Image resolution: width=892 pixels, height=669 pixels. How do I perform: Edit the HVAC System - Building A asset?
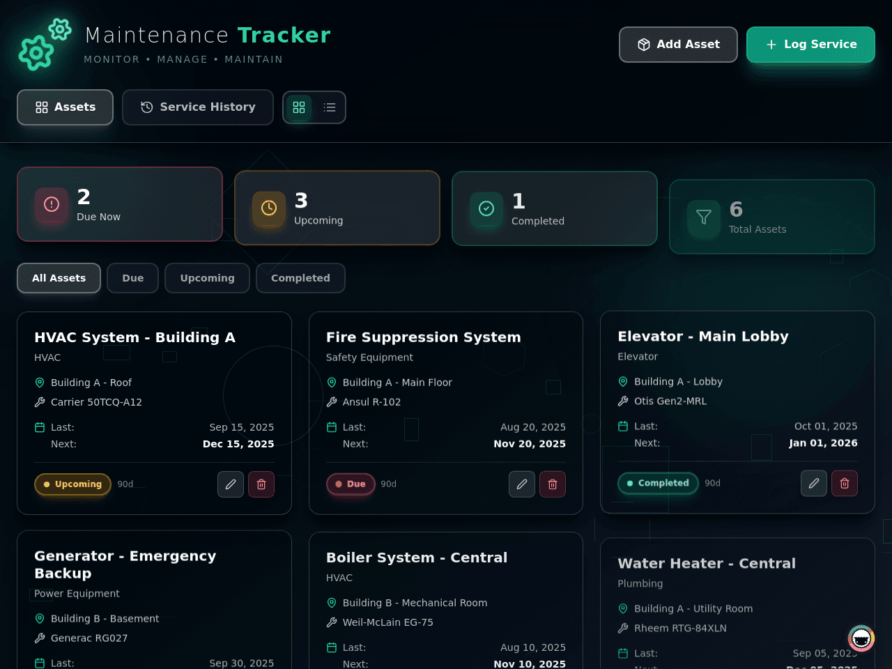click(x=231, y=484)
